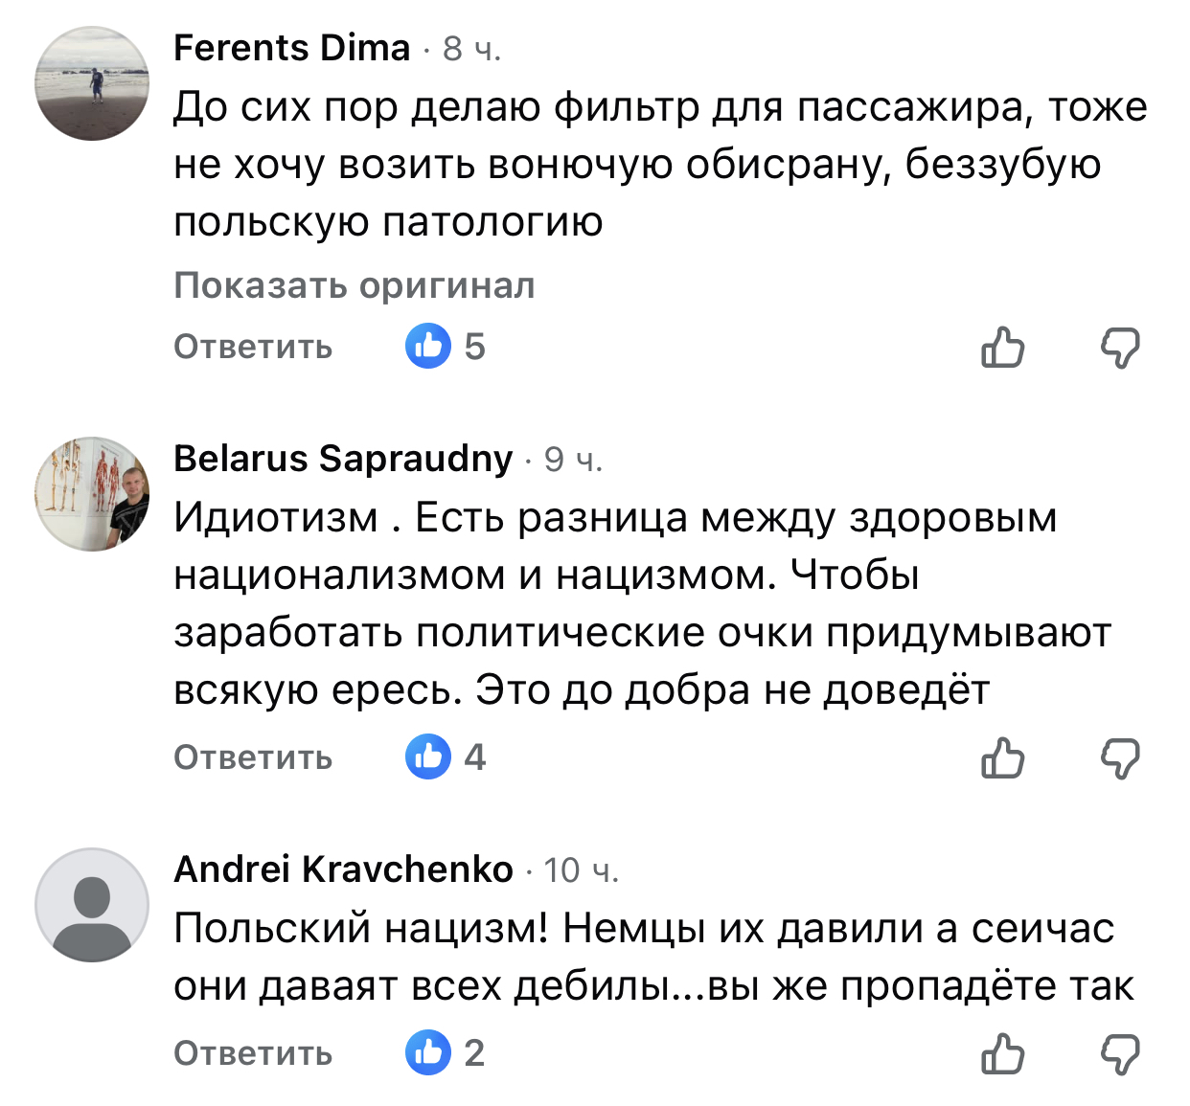Click the '8 ч.' timestamp on first comment

(471, 49)
